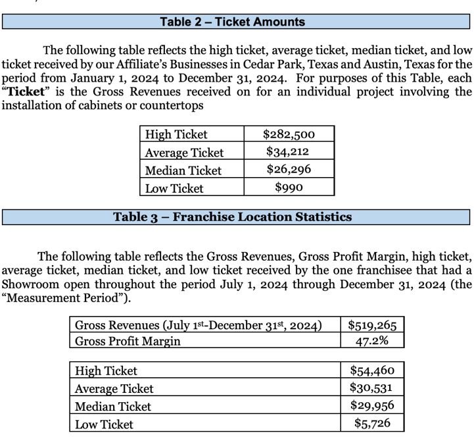Select the 47.2% Gross Profit Margin value

[x=373, y=341]
